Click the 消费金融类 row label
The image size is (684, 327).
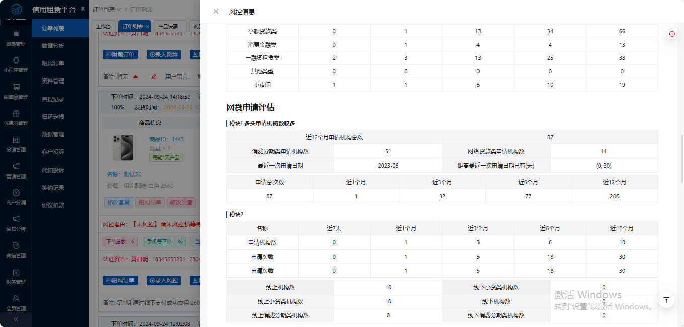click(262, 45)
